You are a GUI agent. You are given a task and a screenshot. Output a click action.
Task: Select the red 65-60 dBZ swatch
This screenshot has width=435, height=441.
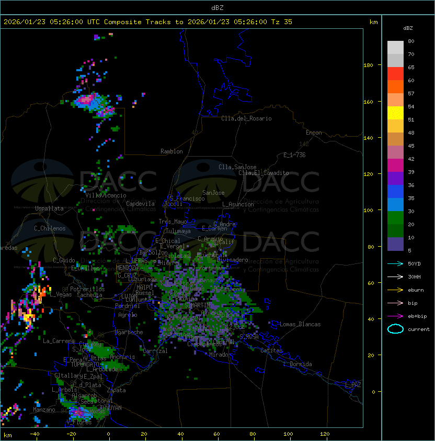coord(395,74)
